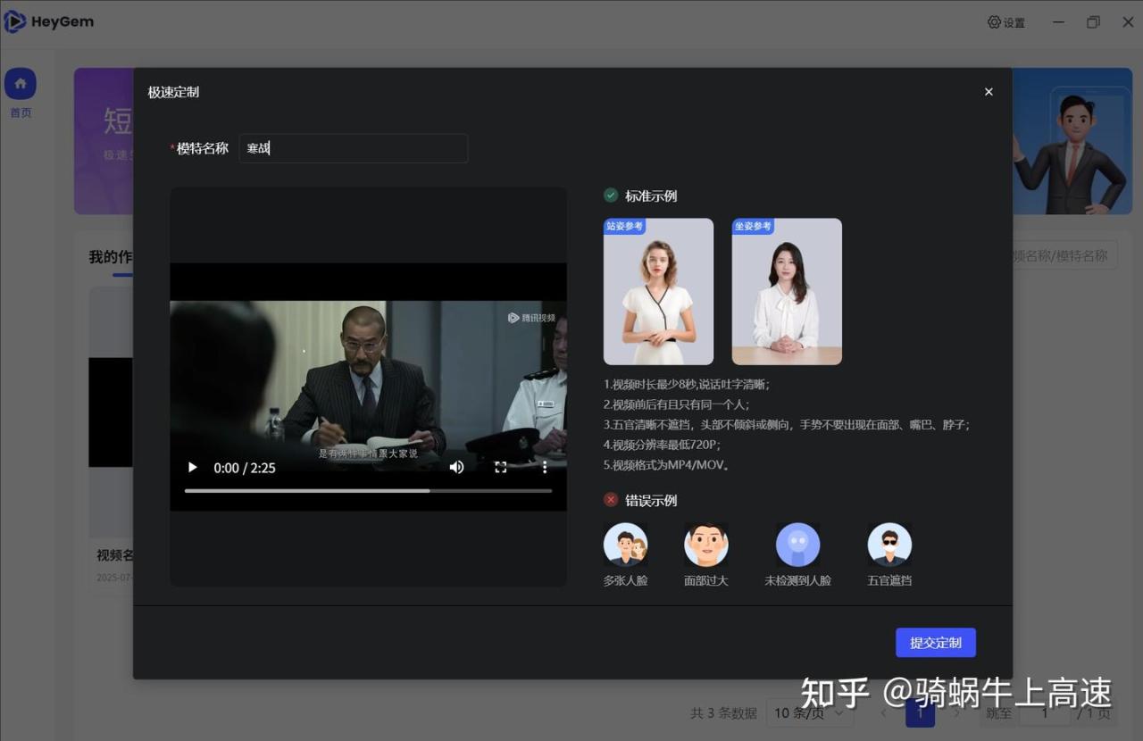Open 设置 settings in the title bar

coord(1006,22)
